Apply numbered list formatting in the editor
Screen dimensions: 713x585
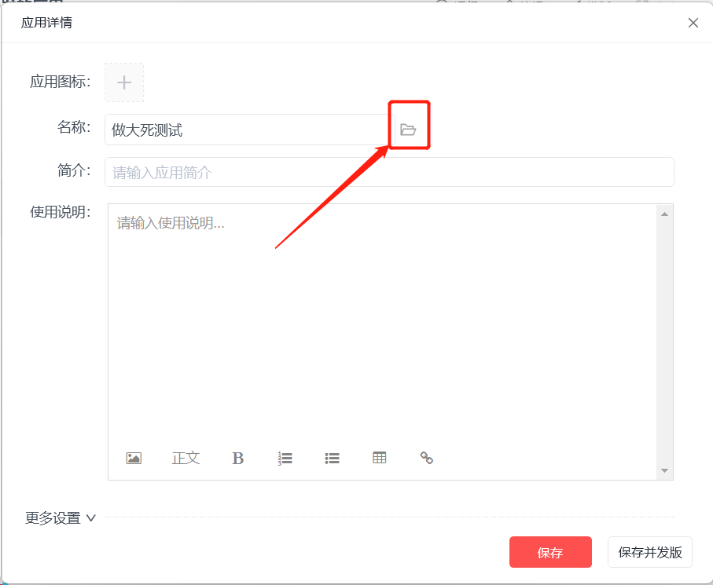tap(285, 459)
